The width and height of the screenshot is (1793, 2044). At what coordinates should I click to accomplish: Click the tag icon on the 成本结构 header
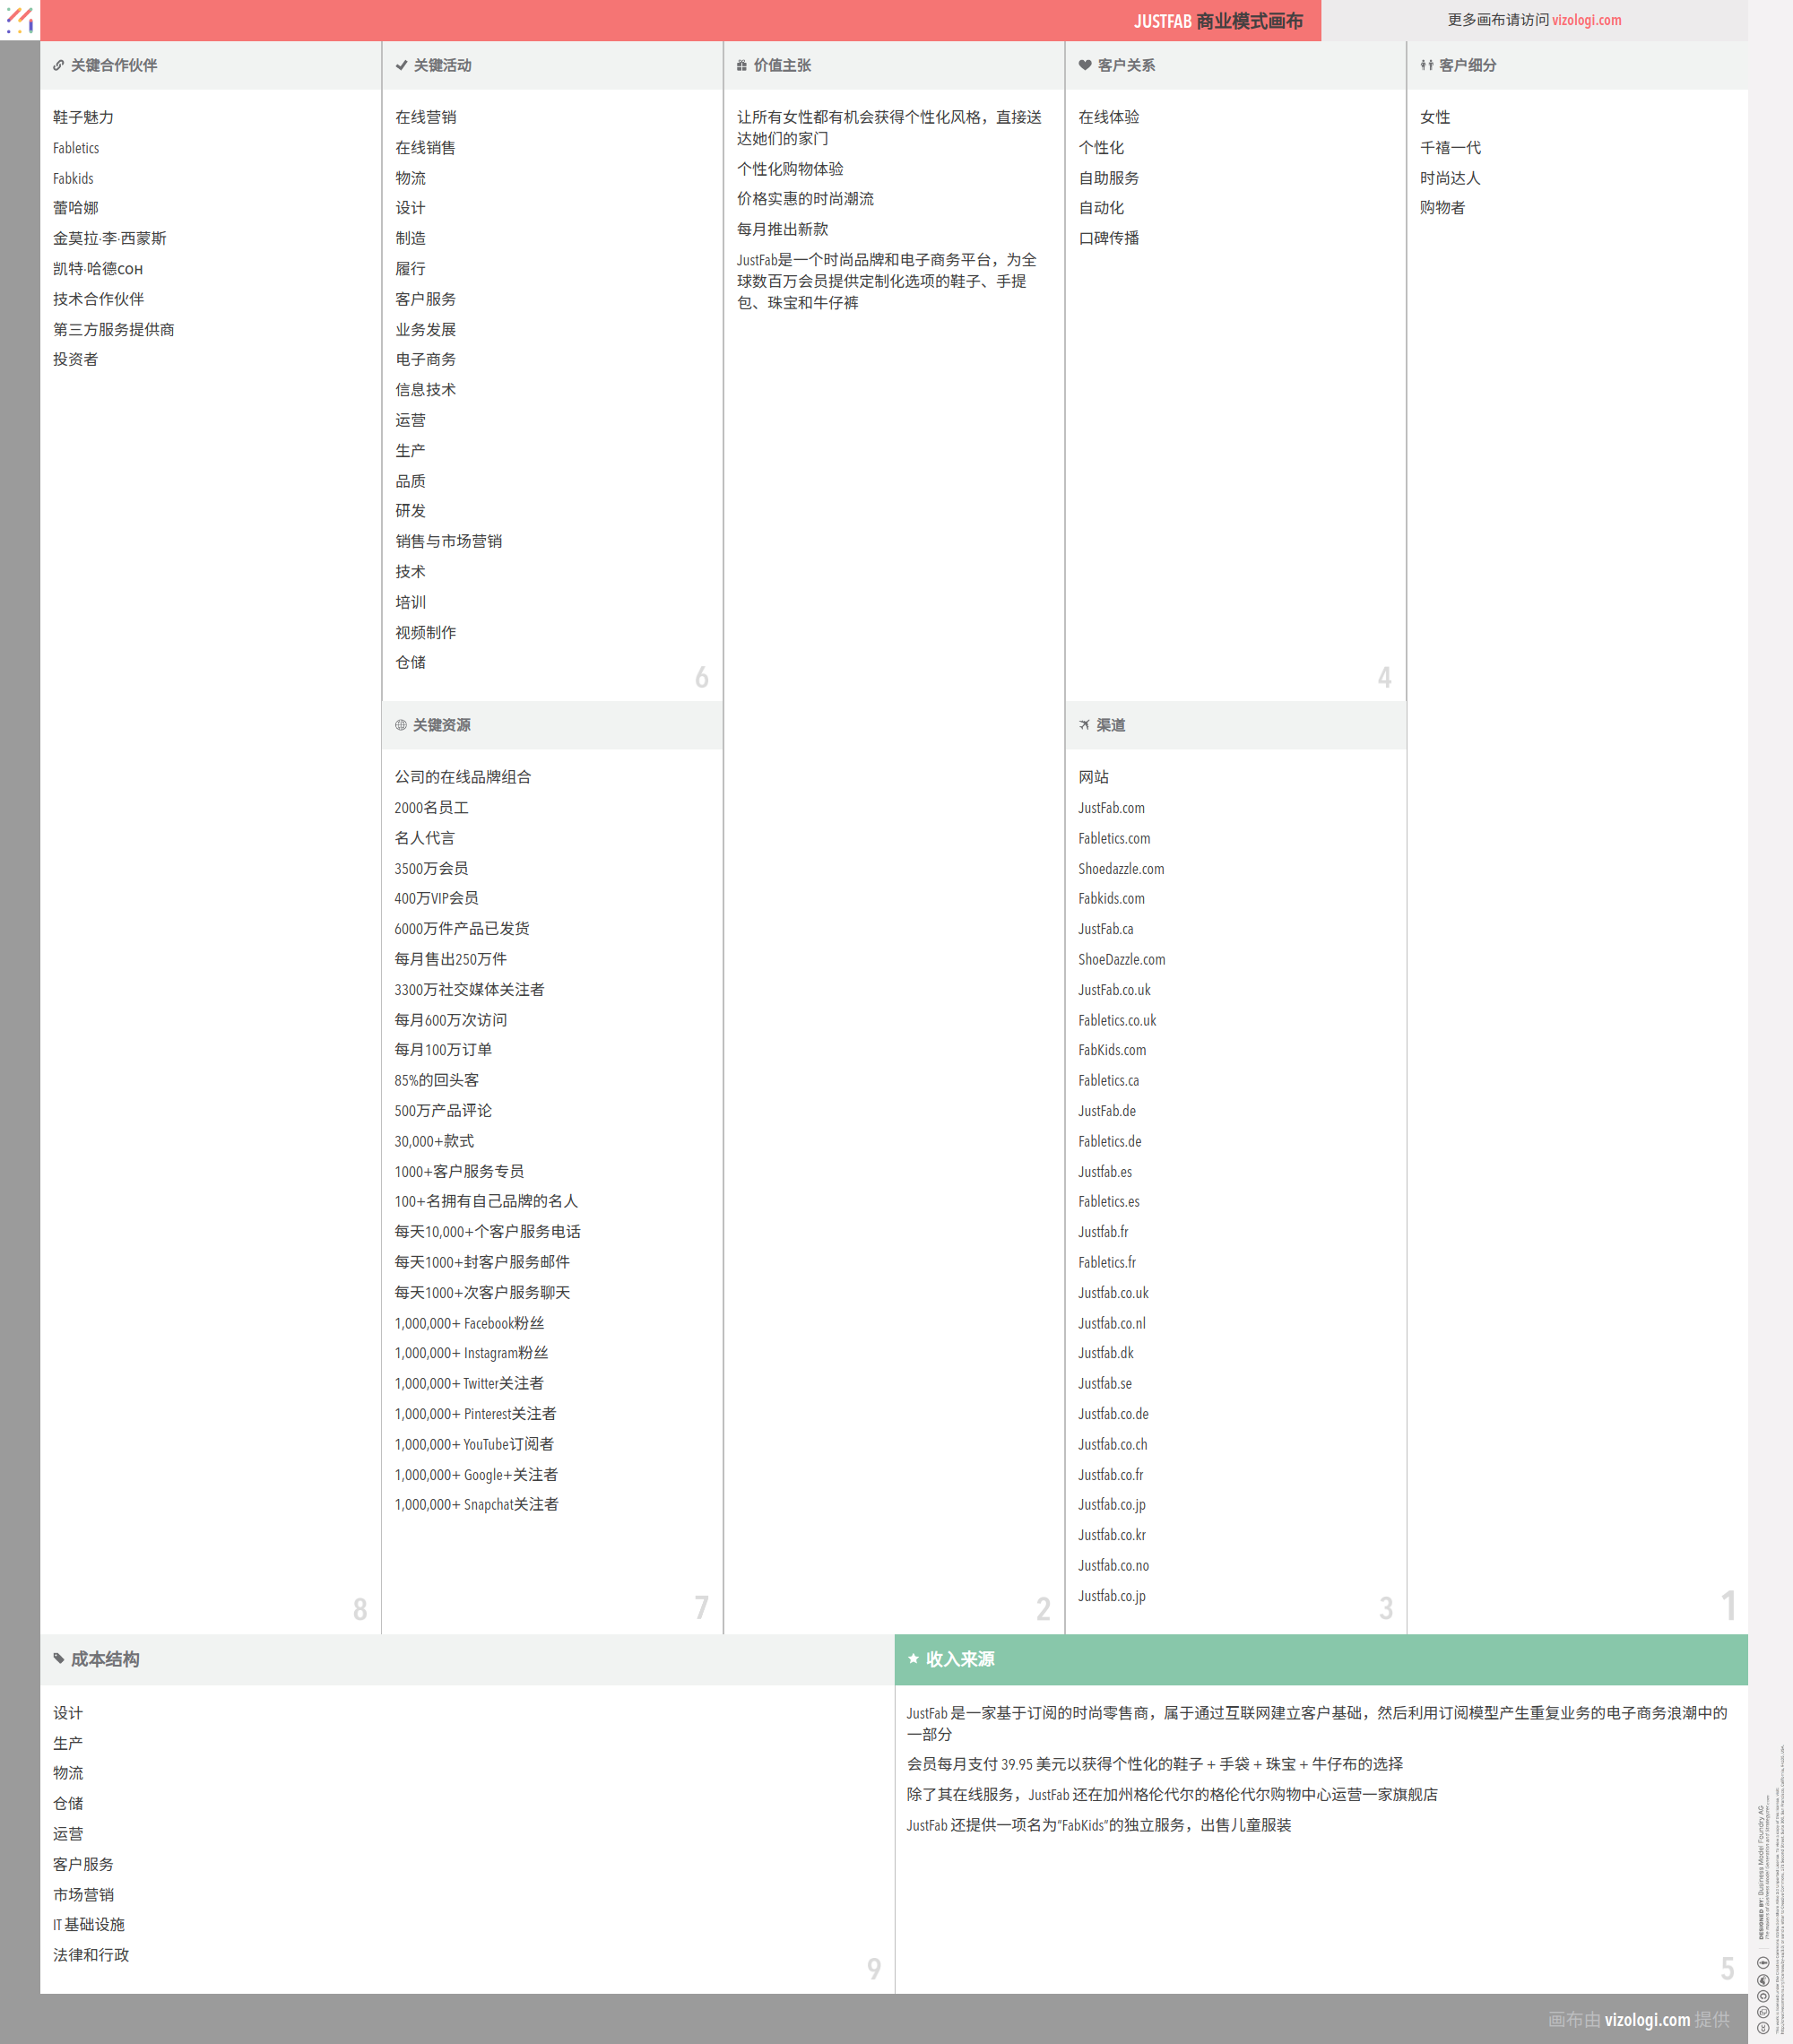pyautogui.click(x=57, y=1659)
